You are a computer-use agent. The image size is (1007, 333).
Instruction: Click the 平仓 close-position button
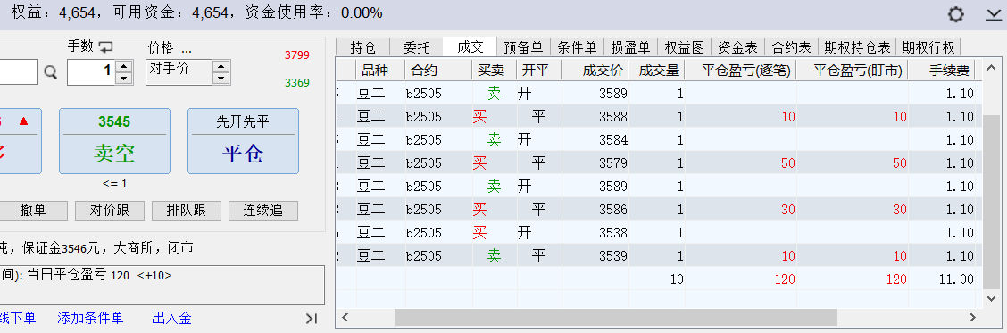click(x=243, y=141)
